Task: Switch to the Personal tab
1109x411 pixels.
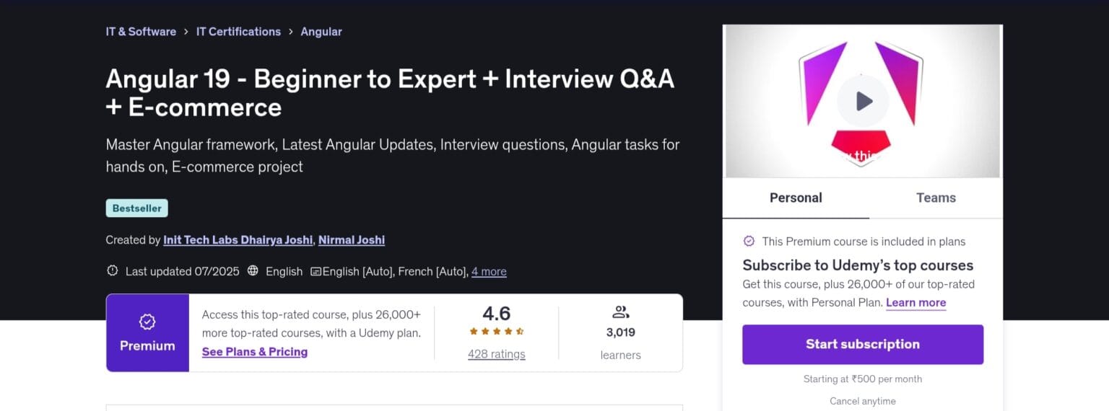Action: click(796, 198)
